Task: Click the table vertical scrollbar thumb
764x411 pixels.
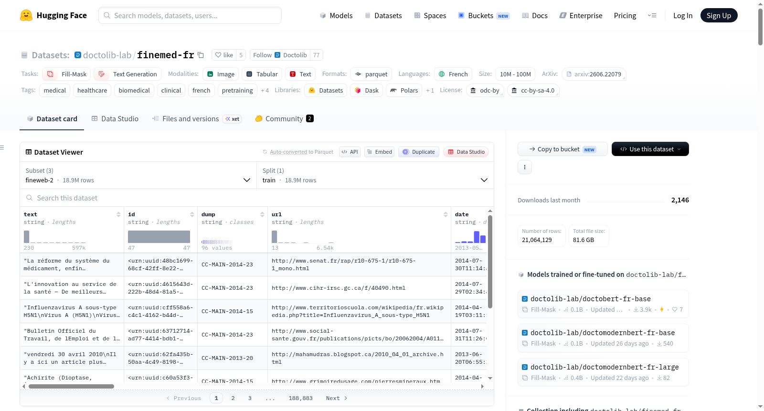Action: tap(490, 262)
